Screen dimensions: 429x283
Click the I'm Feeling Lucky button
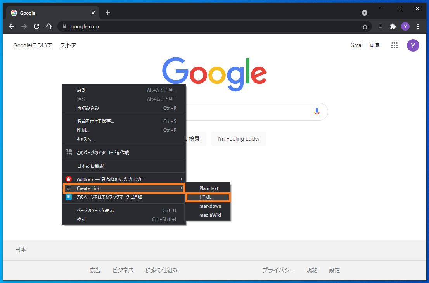click(x=238, y=139)
